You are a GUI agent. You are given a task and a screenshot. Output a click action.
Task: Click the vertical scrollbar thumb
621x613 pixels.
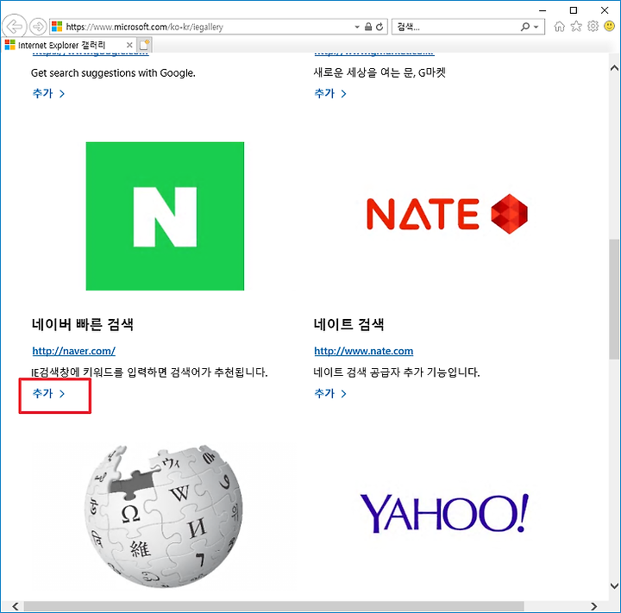614,299
